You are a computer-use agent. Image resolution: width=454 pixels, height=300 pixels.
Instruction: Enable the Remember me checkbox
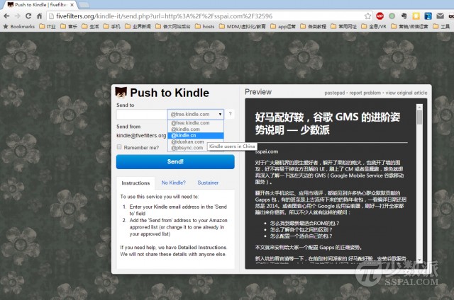pyautogui.click(x=119, y=147)
